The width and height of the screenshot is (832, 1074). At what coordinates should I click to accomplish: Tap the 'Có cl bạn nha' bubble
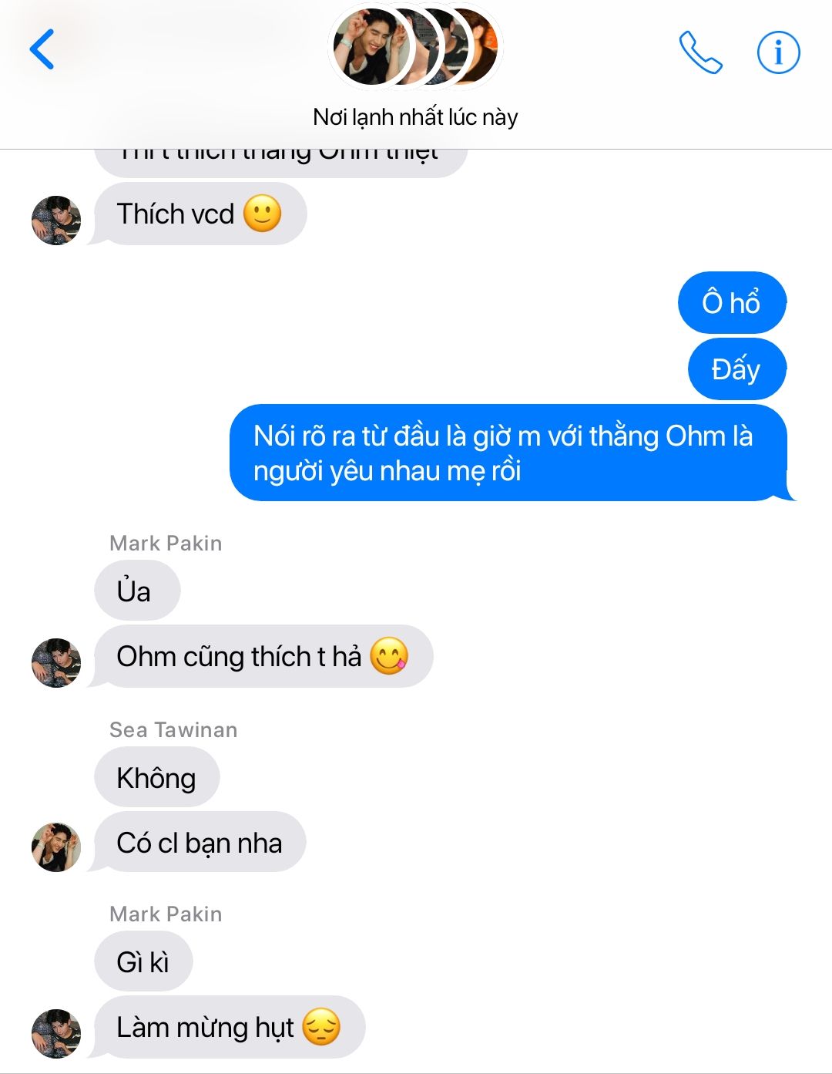coord(200,842)
